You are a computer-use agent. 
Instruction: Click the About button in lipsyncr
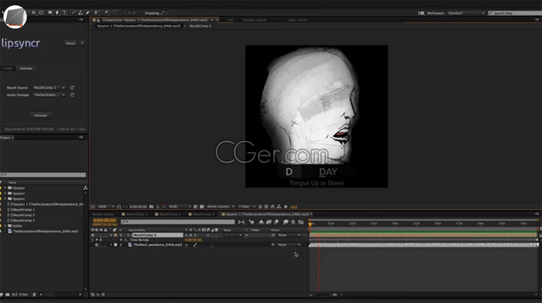[70, 43]
